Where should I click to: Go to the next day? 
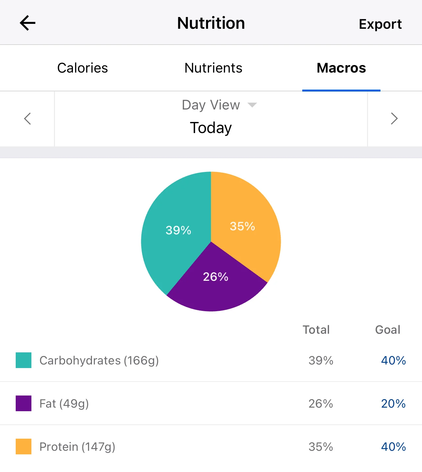click(394, 119)
